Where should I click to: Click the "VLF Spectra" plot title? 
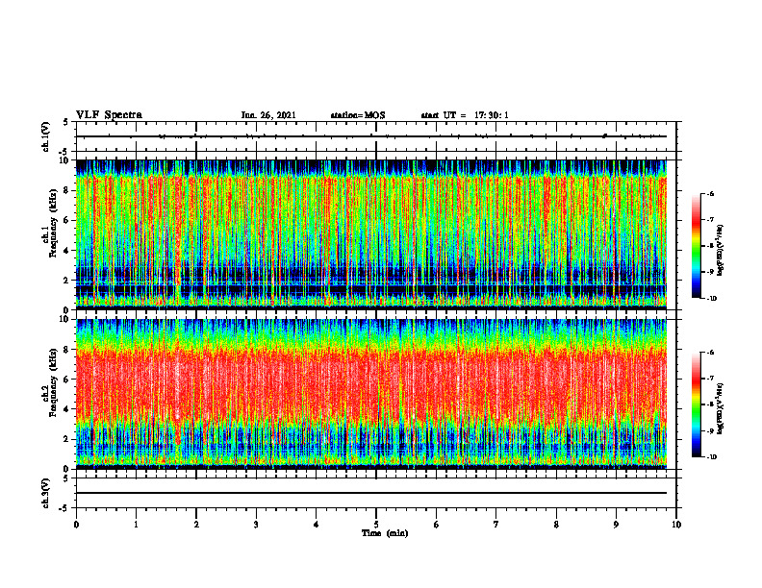[109, 115]
